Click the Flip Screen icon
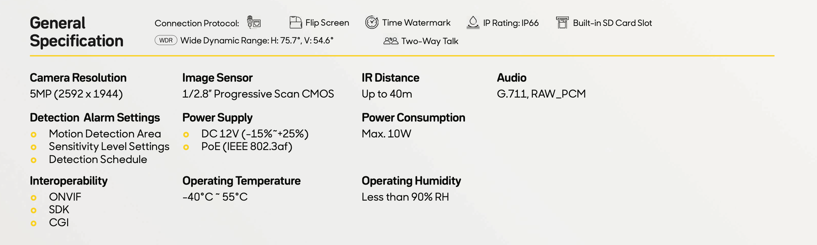This screenshot has width=817, height=245. pos(296,22)
